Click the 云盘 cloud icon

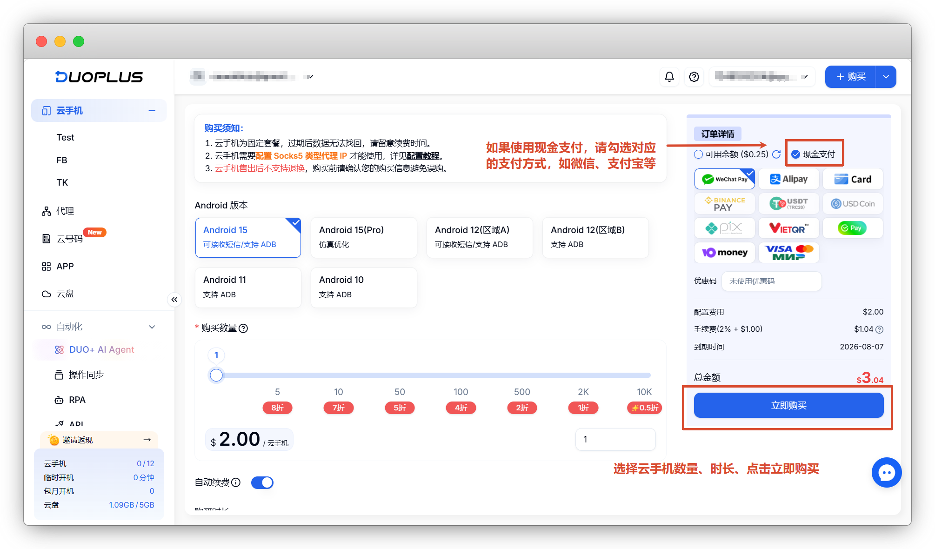pyautogui.click(x=47, y=294)
